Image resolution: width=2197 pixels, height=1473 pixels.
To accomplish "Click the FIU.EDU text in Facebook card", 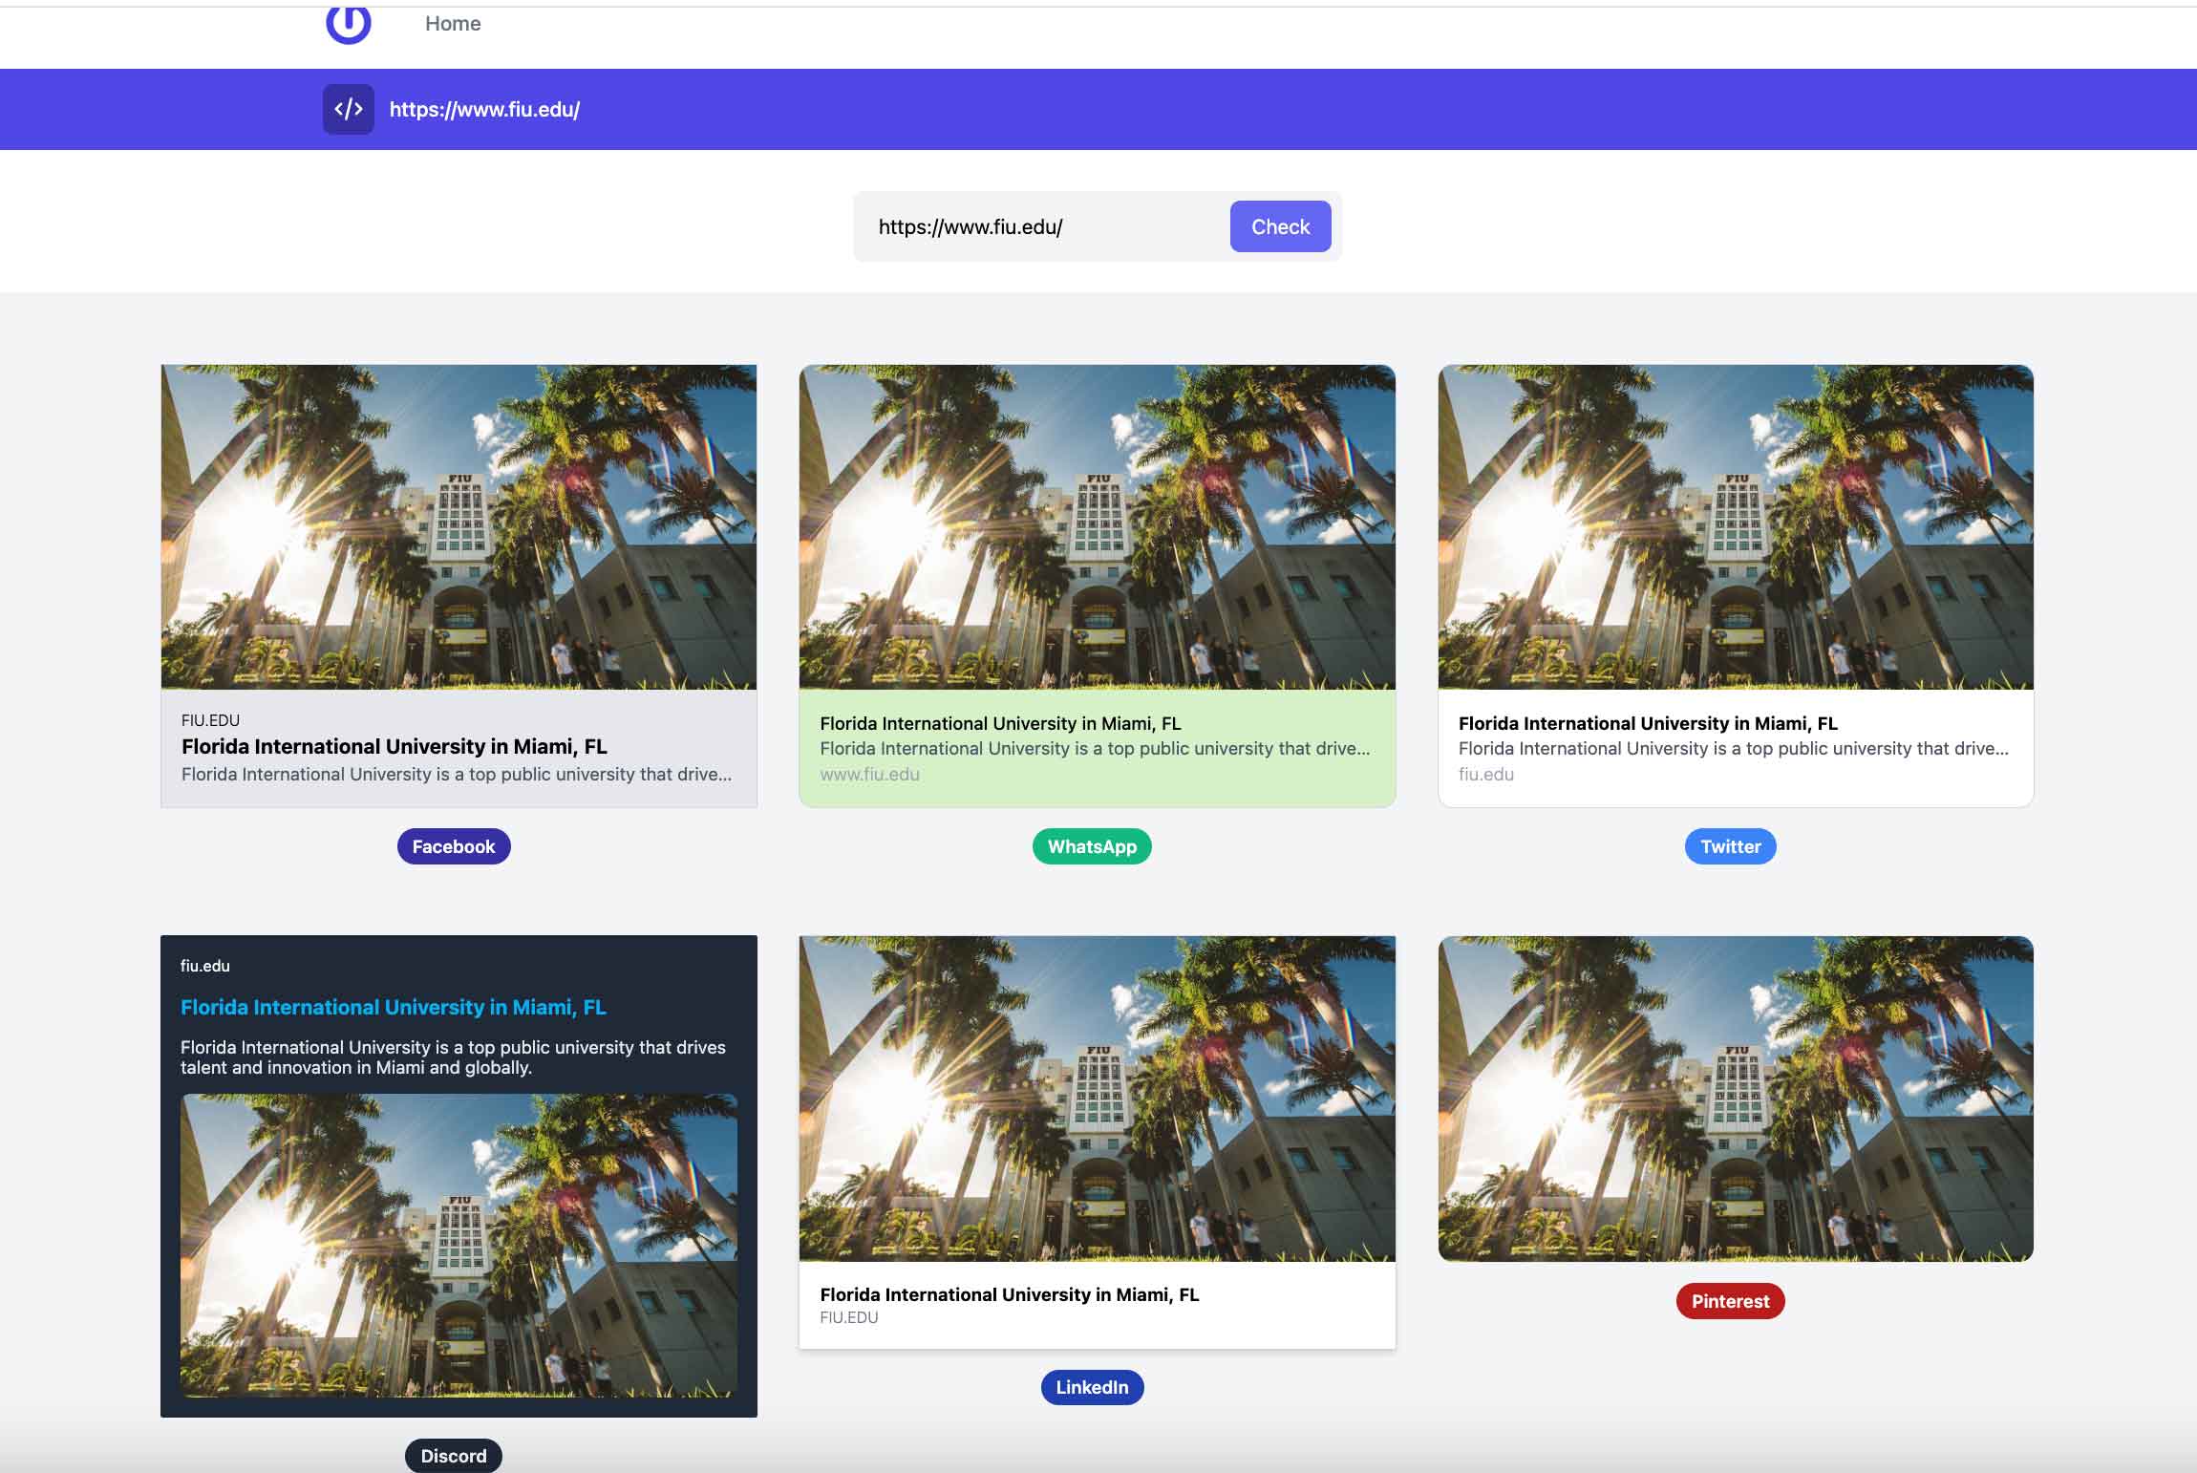I will pyautogui.click(x=210, y=720).
